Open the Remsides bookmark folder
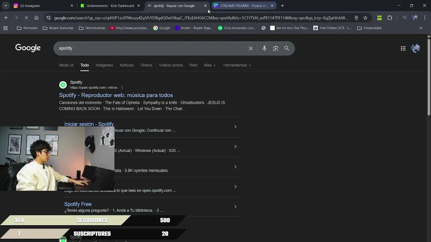This screenshot has width=431, height=242. 27,28
